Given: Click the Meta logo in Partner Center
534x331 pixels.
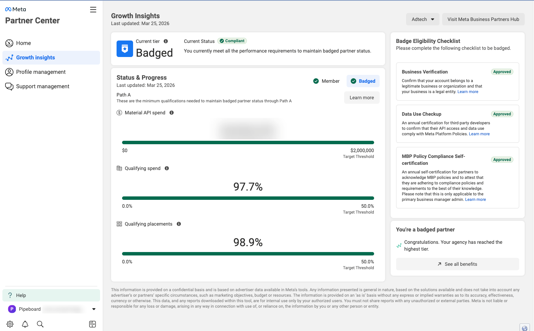Looking at the screenshot, I should (x=15, y=9).
